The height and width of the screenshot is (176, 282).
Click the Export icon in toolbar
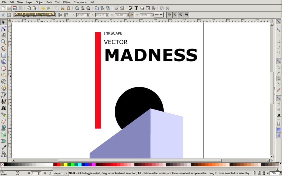pyautogui.click(x=34, y=8)
